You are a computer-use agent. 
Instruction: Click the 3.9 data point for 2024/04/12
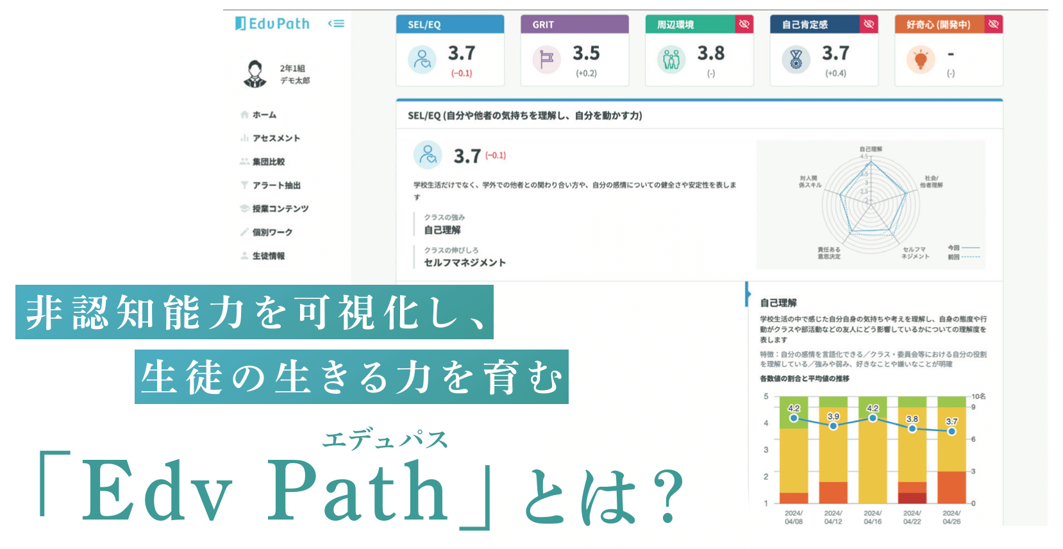[833, 426]
